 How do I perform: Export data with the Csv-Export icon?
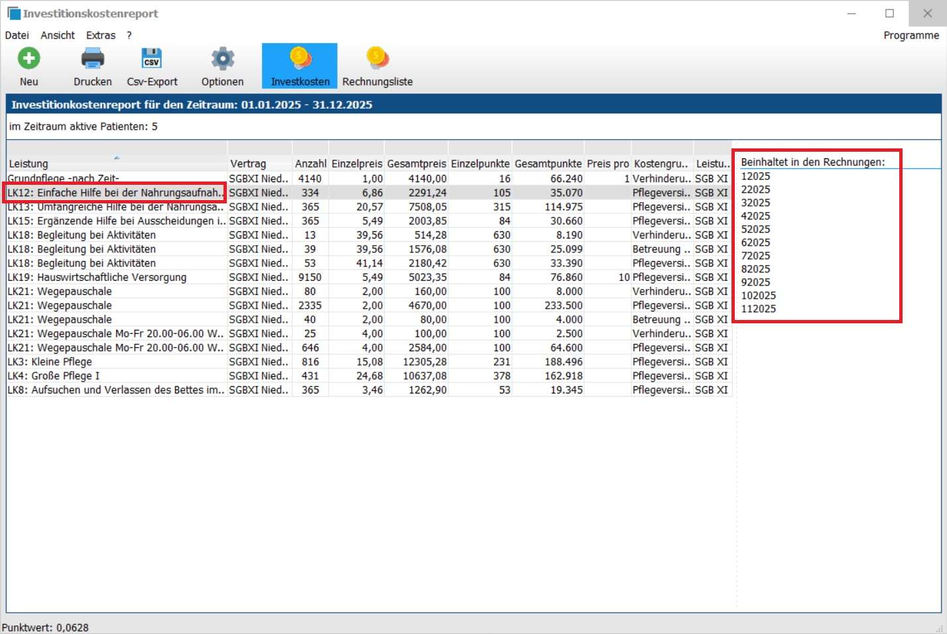152,59
